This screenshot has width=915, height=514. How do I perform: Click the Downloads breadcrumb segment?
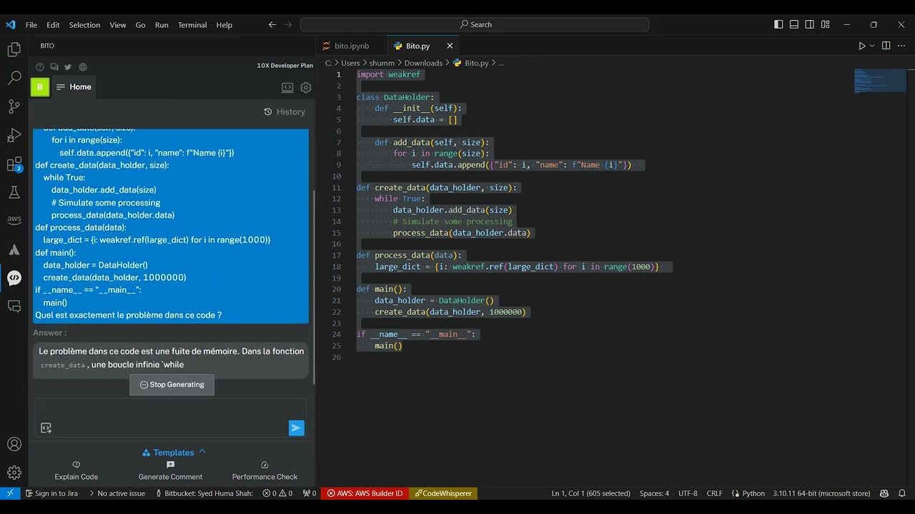(x=423, y=63)
